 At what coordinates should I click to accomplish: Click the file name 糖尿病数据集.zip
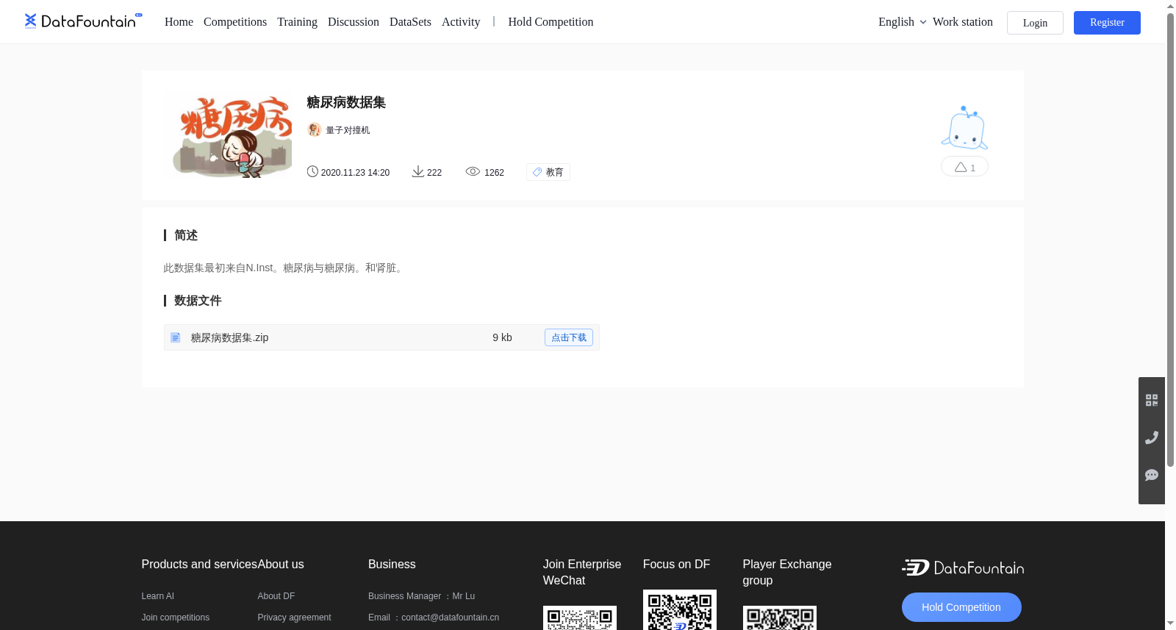229,337
